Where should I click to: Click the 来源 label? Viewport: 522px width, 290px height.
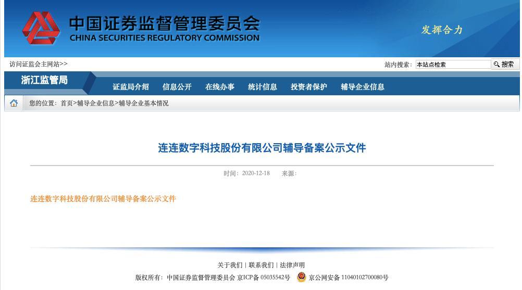289,173
